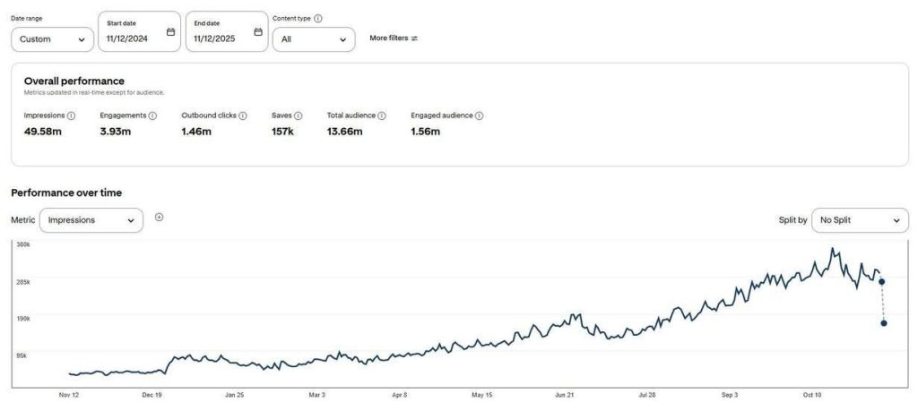The image size is (918, 402).
Task: Click the info icon beside Engagements
Action: click(152, 115)
